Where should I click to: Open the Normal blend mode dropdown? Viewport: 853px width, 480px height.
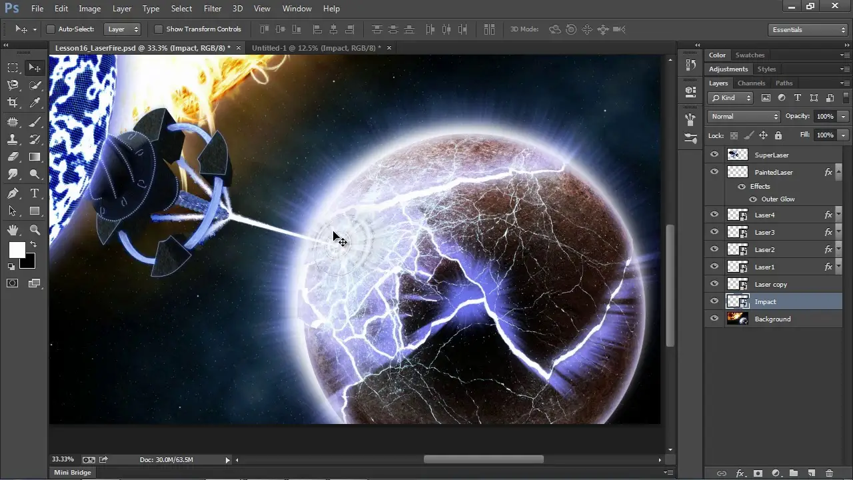[x=743, y=117]
